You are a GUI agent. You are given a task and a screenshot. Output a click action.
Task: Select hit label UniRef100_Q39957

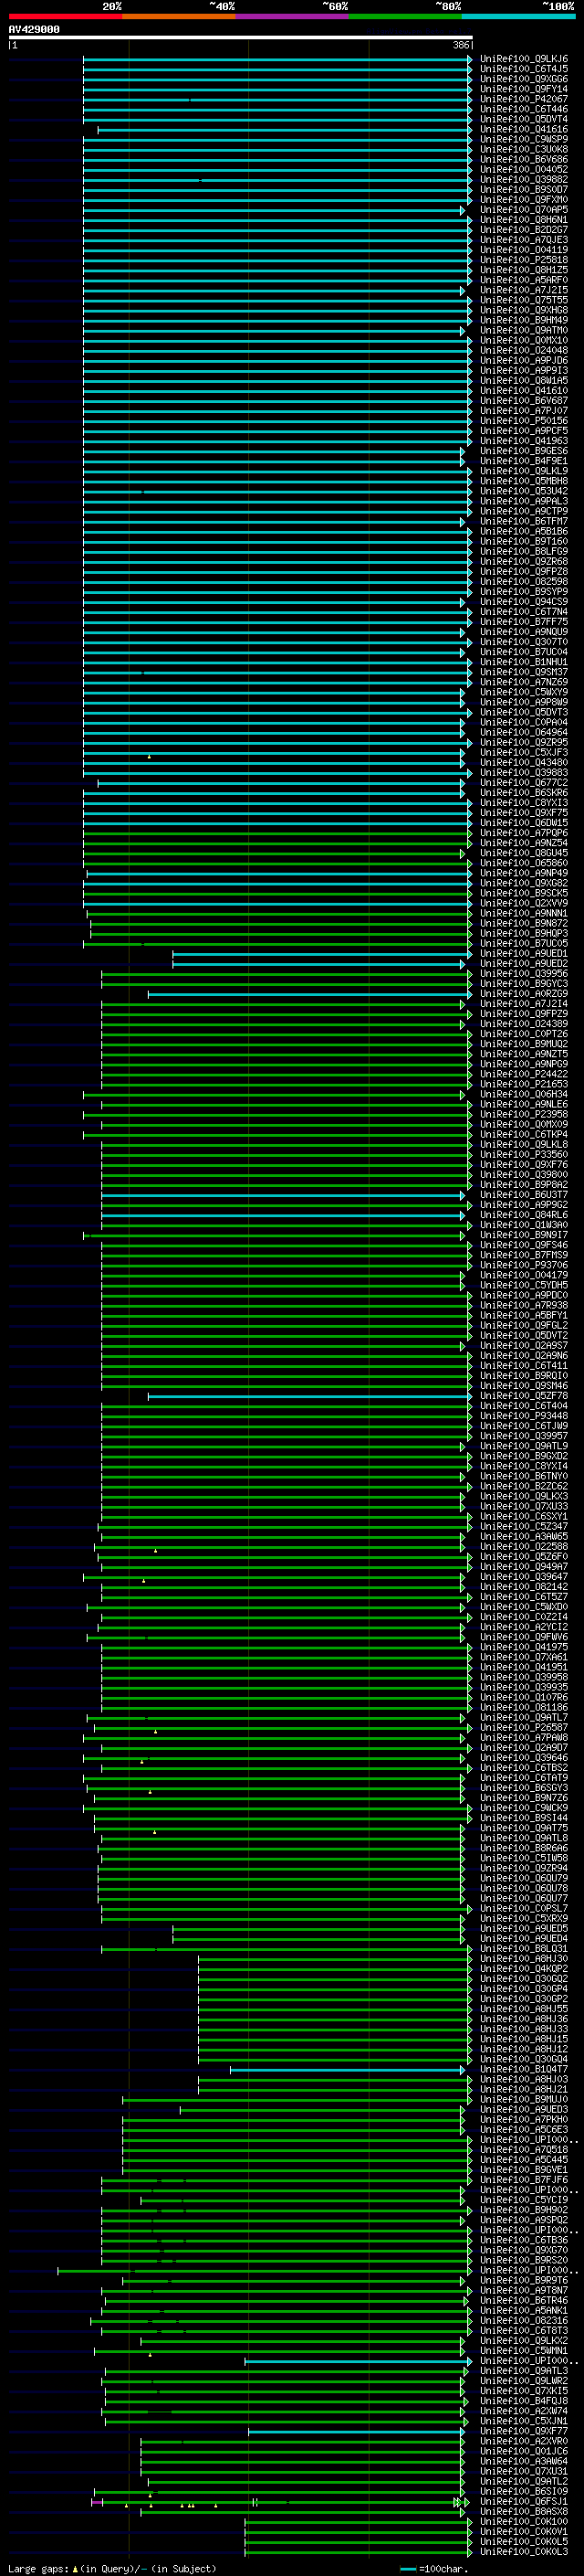click(524, 1436)
